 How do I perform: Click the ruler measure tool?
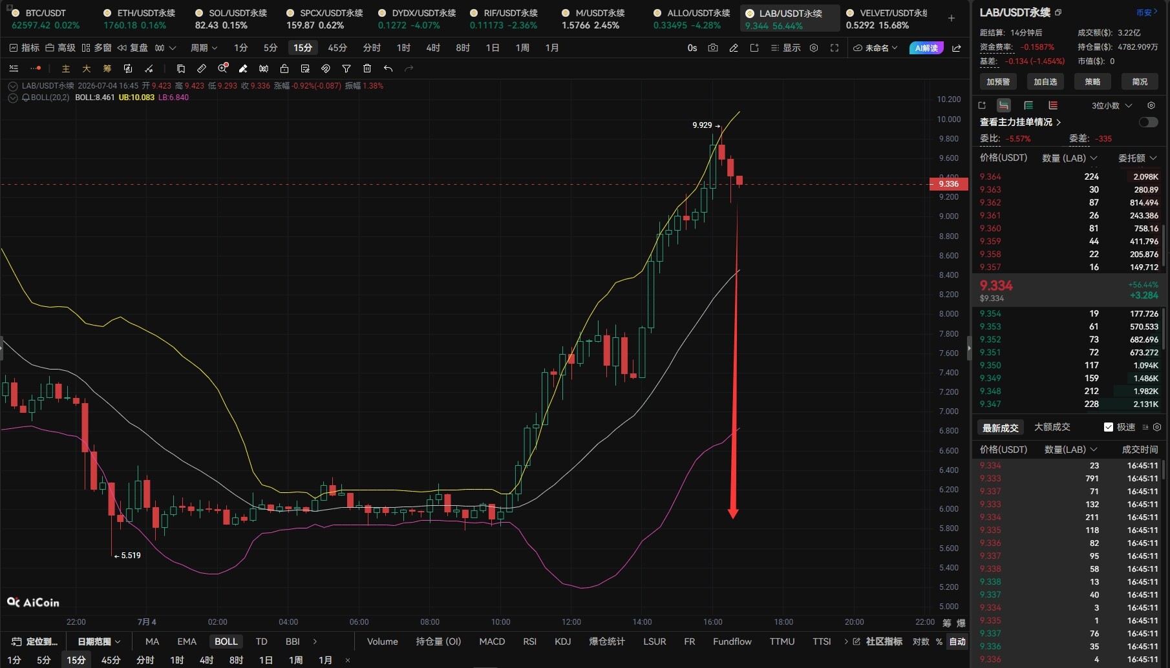click(x=202, y=68)
